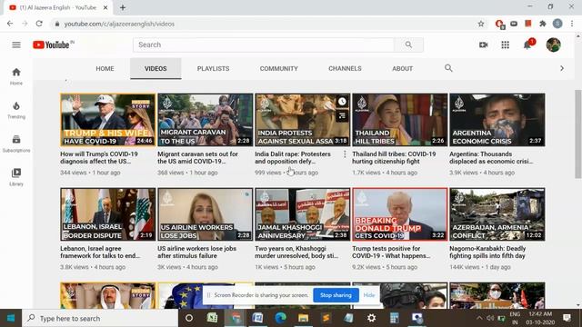Screen dimensions: 582x327
Task: Bookmark this page with the star
Action: (481, 24)
